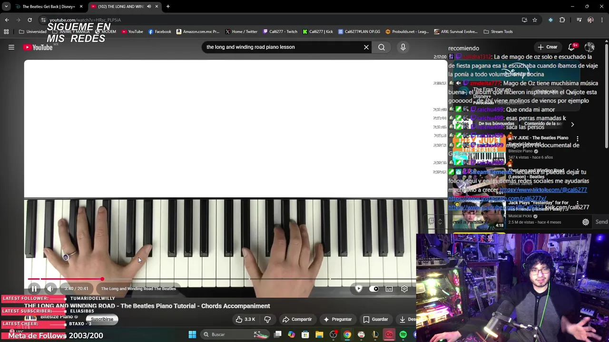Open Jack Plays Yesterday three-dot options
This screenshot has width=609, height=342.
[578, 203]
